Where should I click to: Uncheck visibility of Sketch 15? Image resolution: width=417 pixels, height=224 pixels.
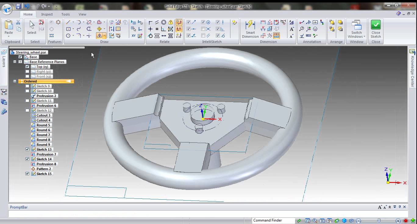pyautogui.click(x=27, y=174)
